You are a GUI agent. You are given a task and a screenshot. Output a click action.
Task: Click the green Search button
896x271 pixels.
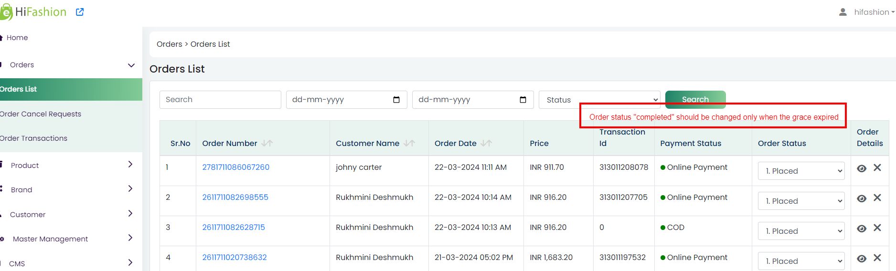(x=695, y=100)
